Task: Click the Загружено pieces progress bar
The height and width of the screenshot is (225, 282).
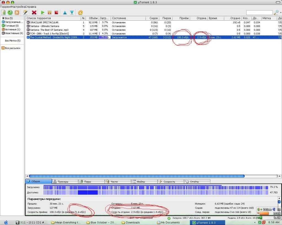Action: [x=156, y=187]
